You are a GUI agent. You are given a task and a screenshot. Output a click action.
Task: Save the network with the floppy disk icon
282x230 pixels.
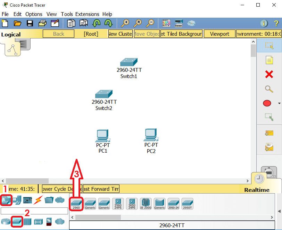click(30, 23)
